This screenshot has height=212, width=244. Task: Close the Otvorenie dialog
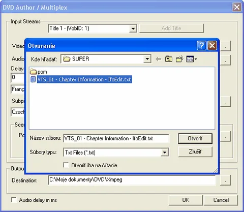[x=212, y=46]
